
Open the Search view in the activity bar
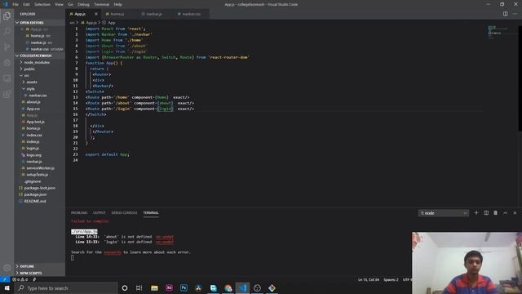(x=7, y=31)
